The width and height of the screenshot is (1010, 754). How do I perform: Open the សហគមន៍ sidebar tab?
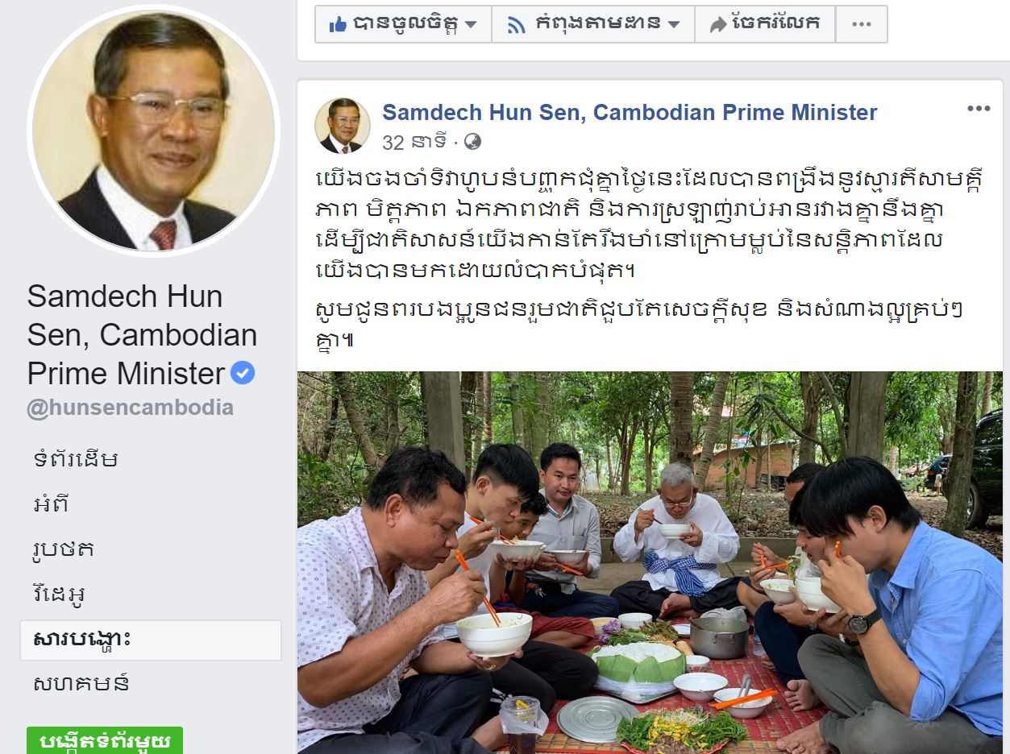point(81,685)
